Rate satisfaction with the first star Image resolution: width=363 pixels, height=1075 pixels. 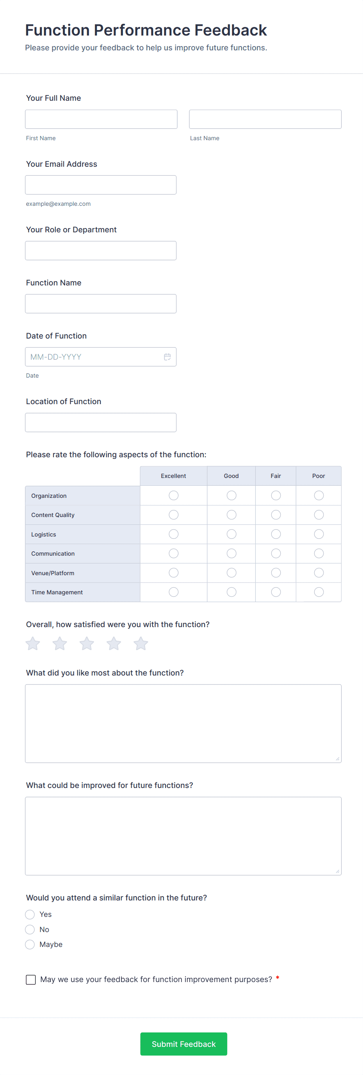pyautogui.click(x=33, y=644)
